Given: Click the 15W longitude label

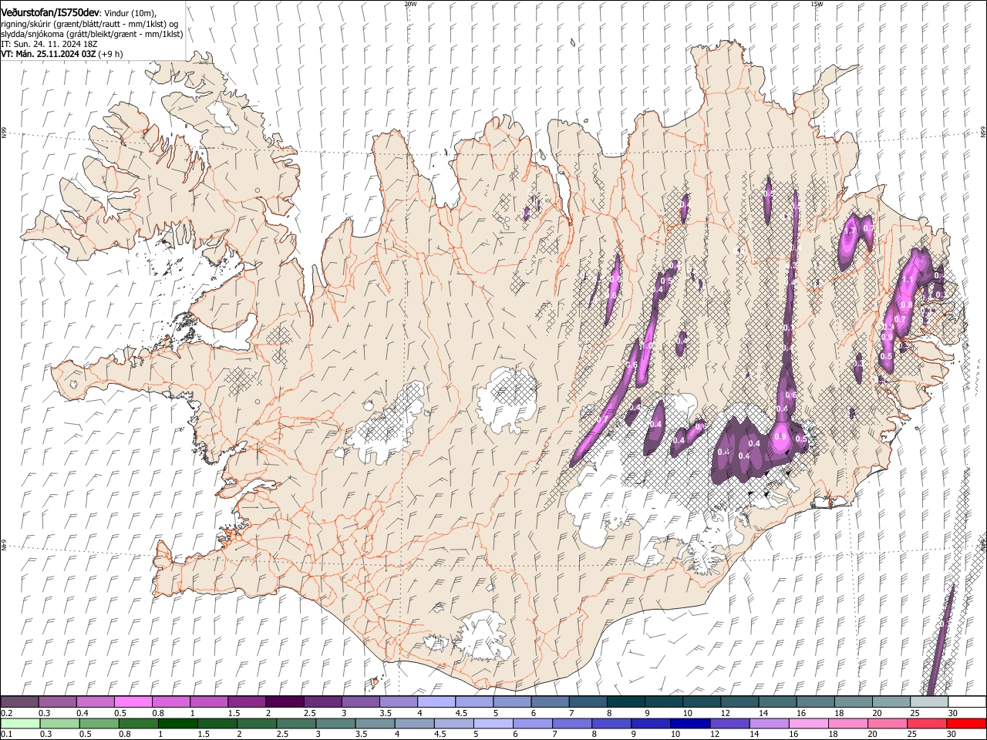Looking at the screenshot, I should (x=817, y=4).
